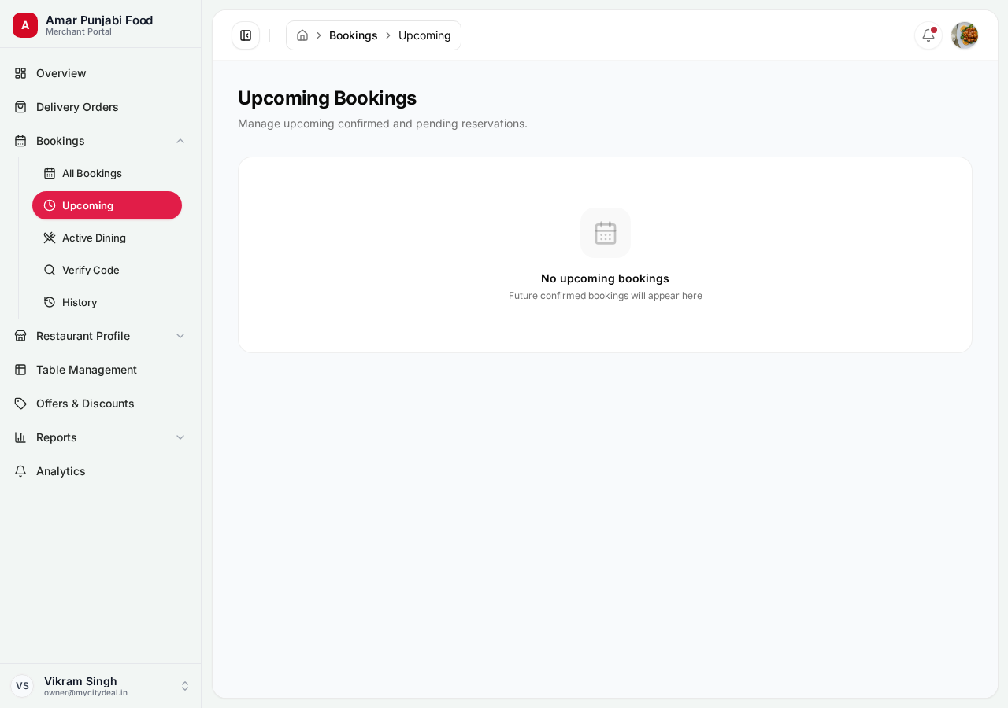
Task: Click the Manage upcoming reservations description
Action: (x=383, y=124)
